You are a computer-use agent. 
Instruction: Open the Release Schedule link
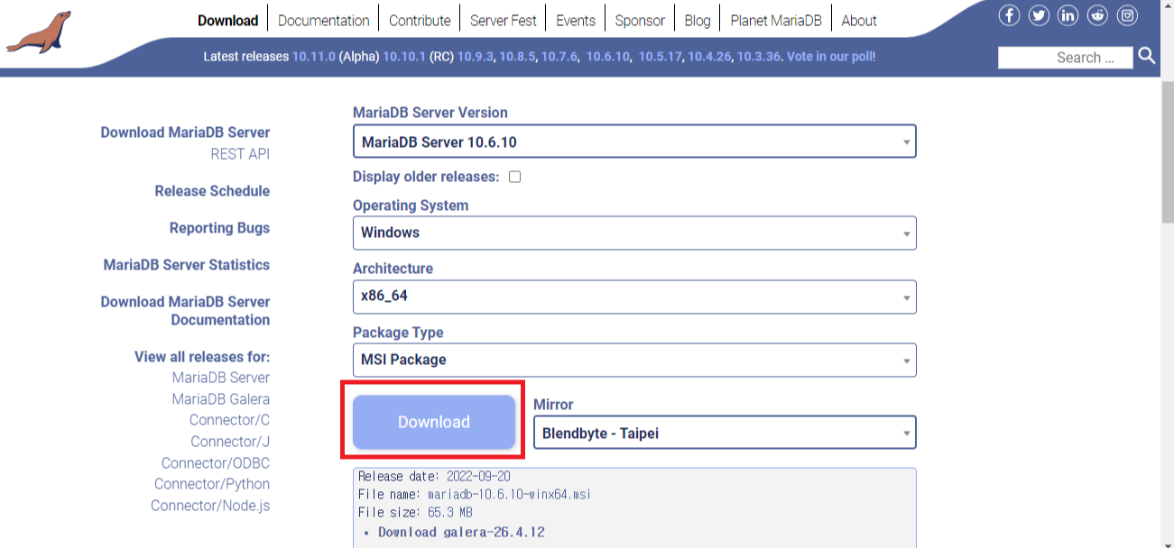(212, 191)
